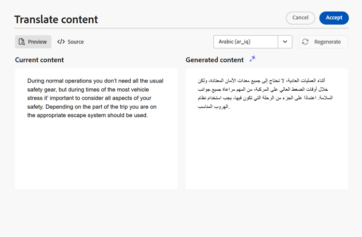Viewport: 362px width, 237px height.
Task: Click the Arabic translated paragraph
Action: [265, 94]
